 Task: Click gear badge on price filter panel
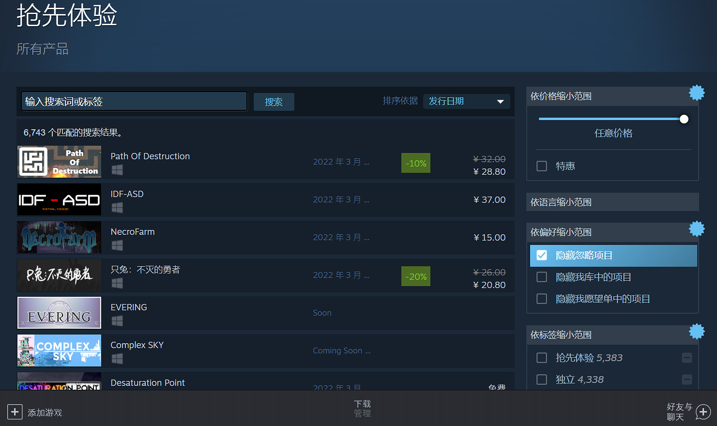(x=697, y=92)
